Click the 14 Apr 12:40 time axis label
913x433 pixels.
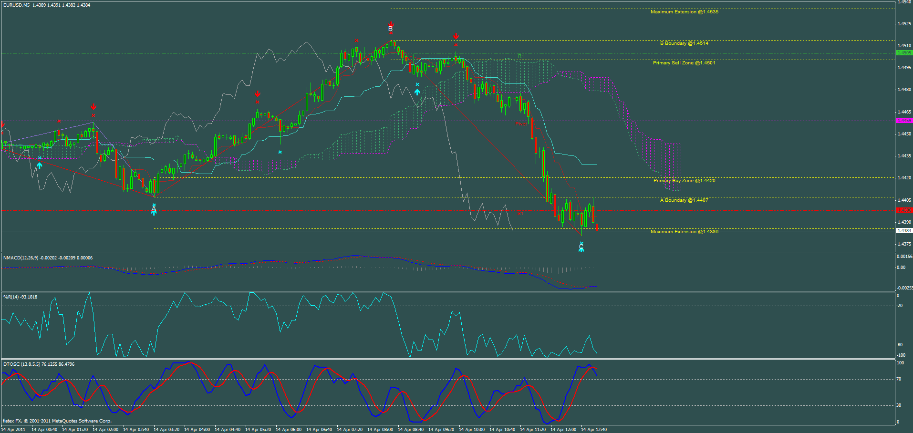[x=594, y=429]
